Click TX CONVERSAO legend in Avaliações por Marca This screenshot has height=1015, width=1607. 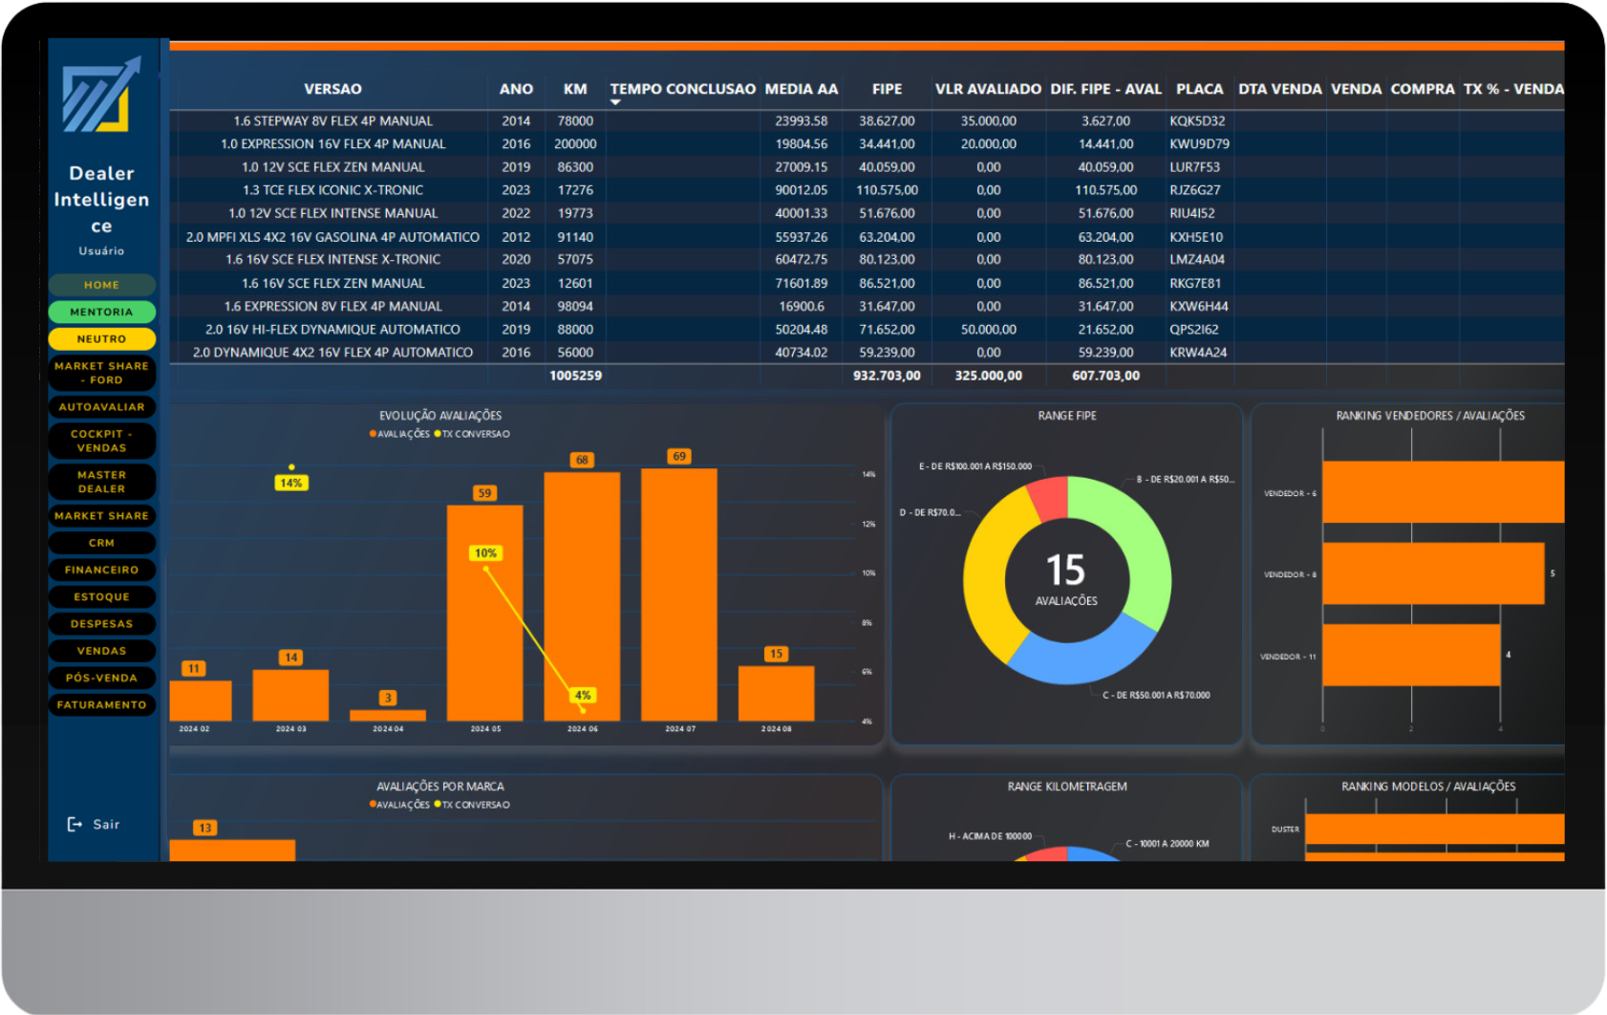tap(472, 805)
